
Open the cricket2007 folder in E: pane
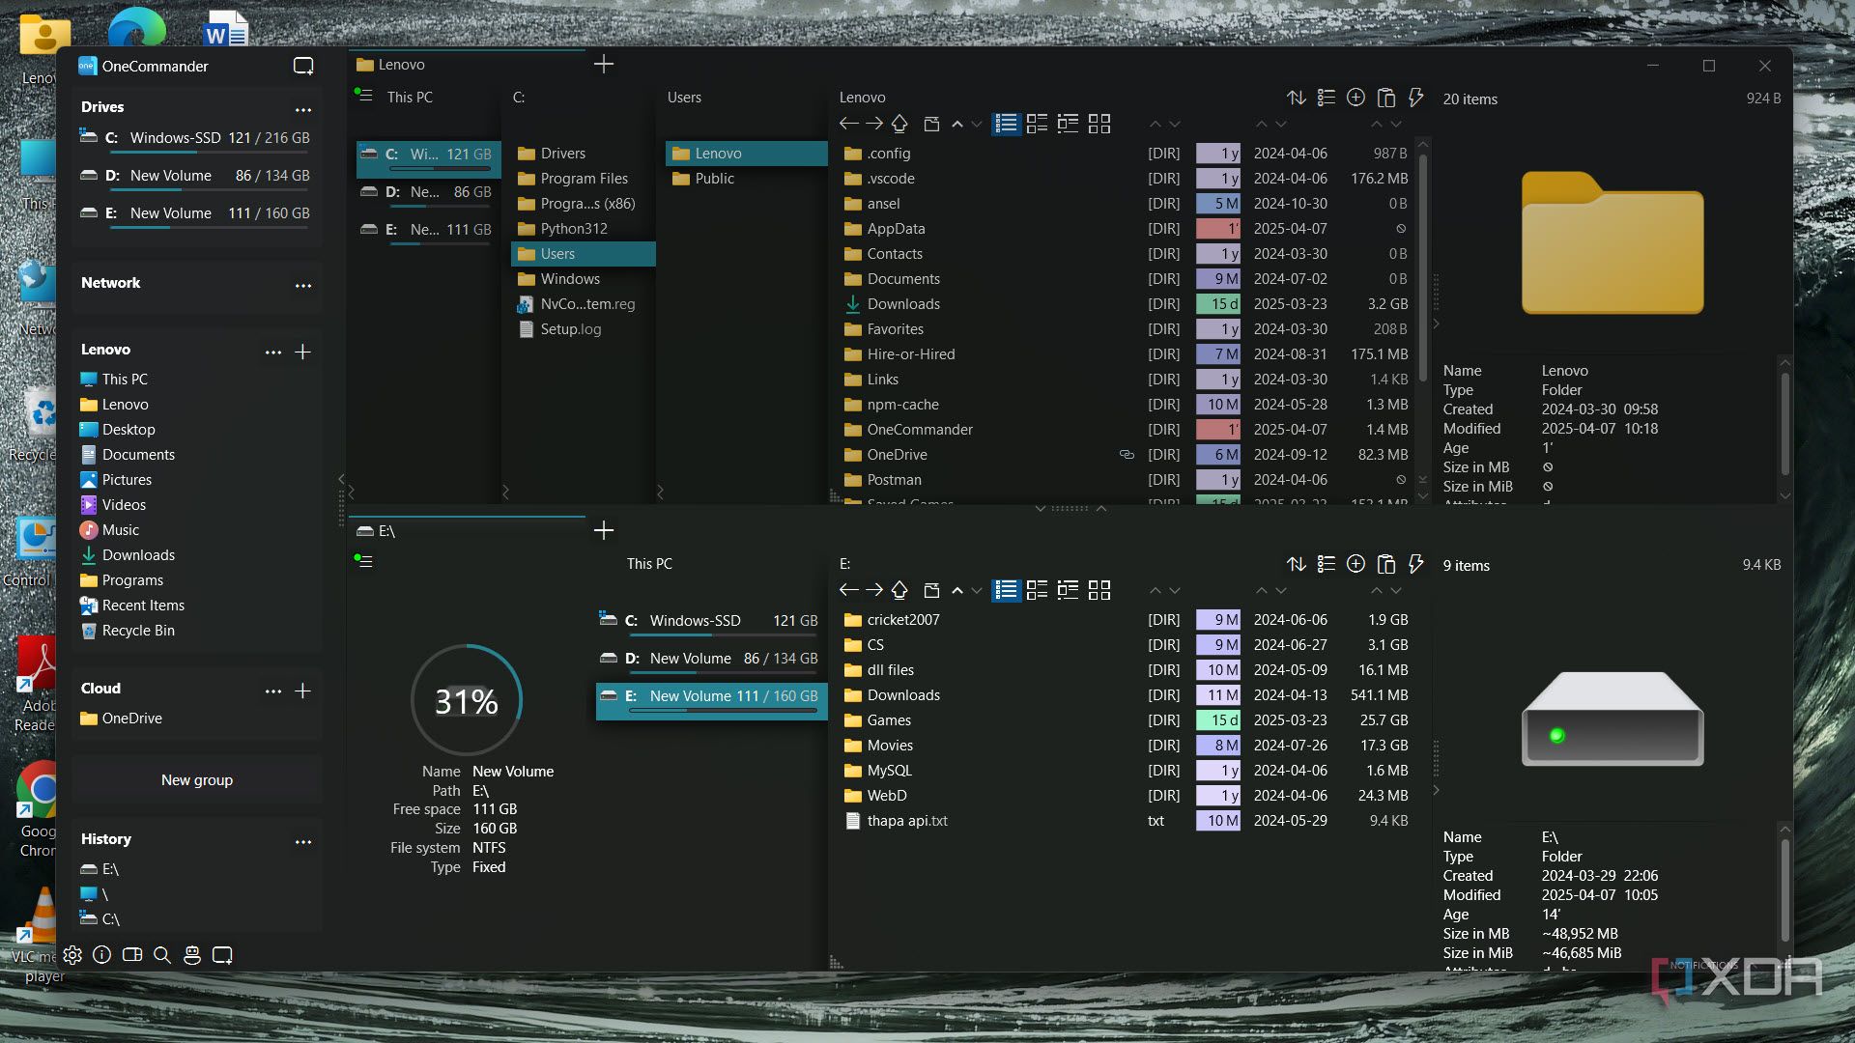[902, 620]
